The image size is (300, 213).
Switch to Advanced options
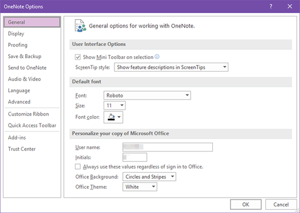(x=32, y=102)
